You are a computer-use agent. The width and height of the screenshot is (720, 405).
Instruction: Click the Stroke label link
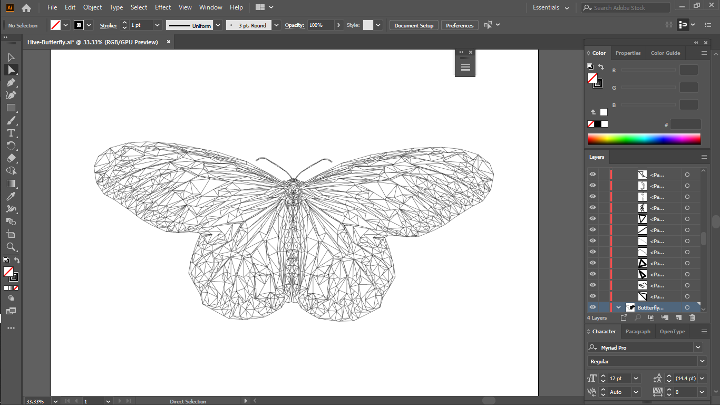pos(108,25)
